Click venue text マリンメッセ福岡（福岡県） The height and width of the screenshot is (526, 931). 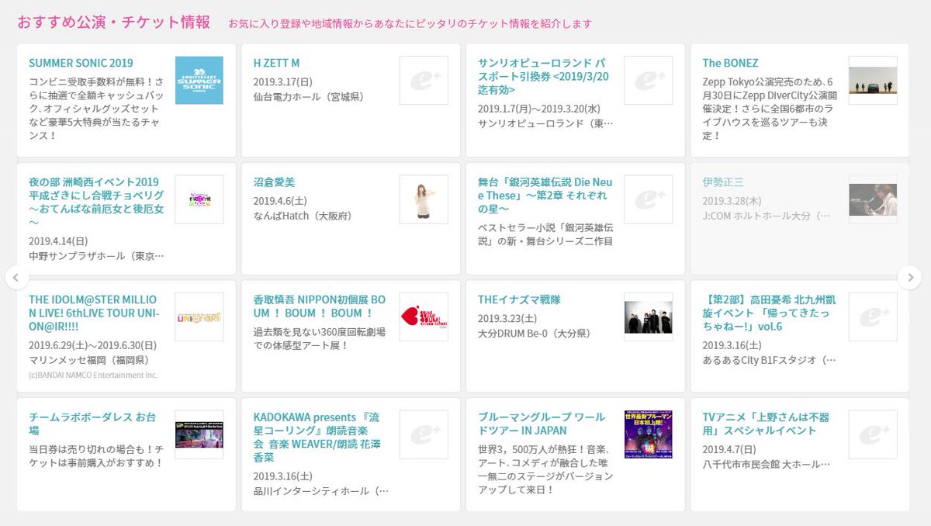(x=88, y=360)
